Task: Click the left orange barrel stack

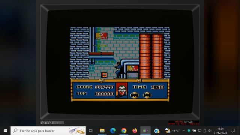Action: tap(145, 56)
